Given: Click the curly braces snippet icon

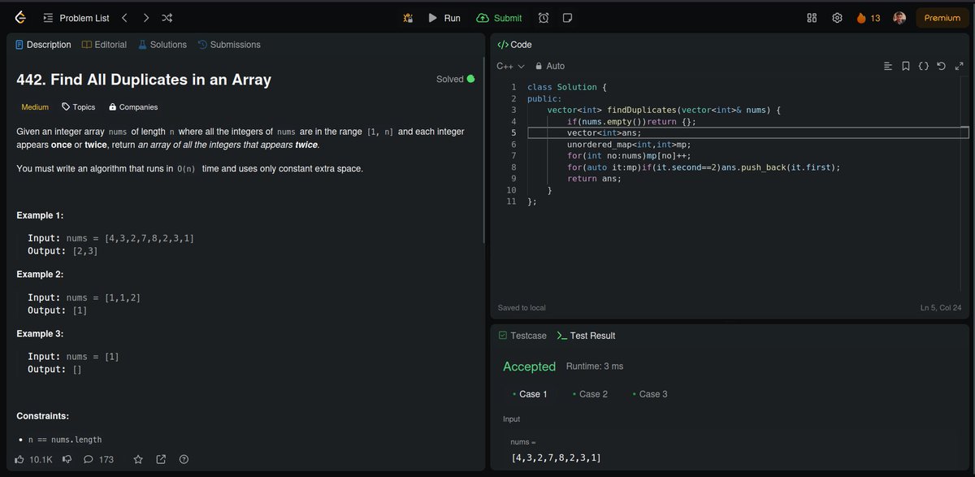Looking at the screenshot, I should click(x=923, y=66).
